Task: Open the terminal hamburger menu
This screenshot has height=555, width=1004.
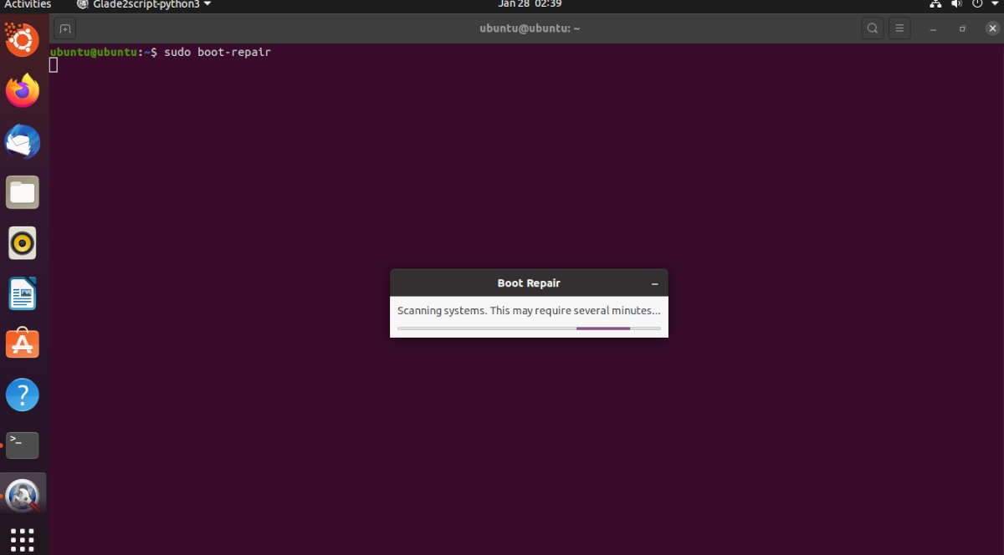Action: [x=899, y=28]
